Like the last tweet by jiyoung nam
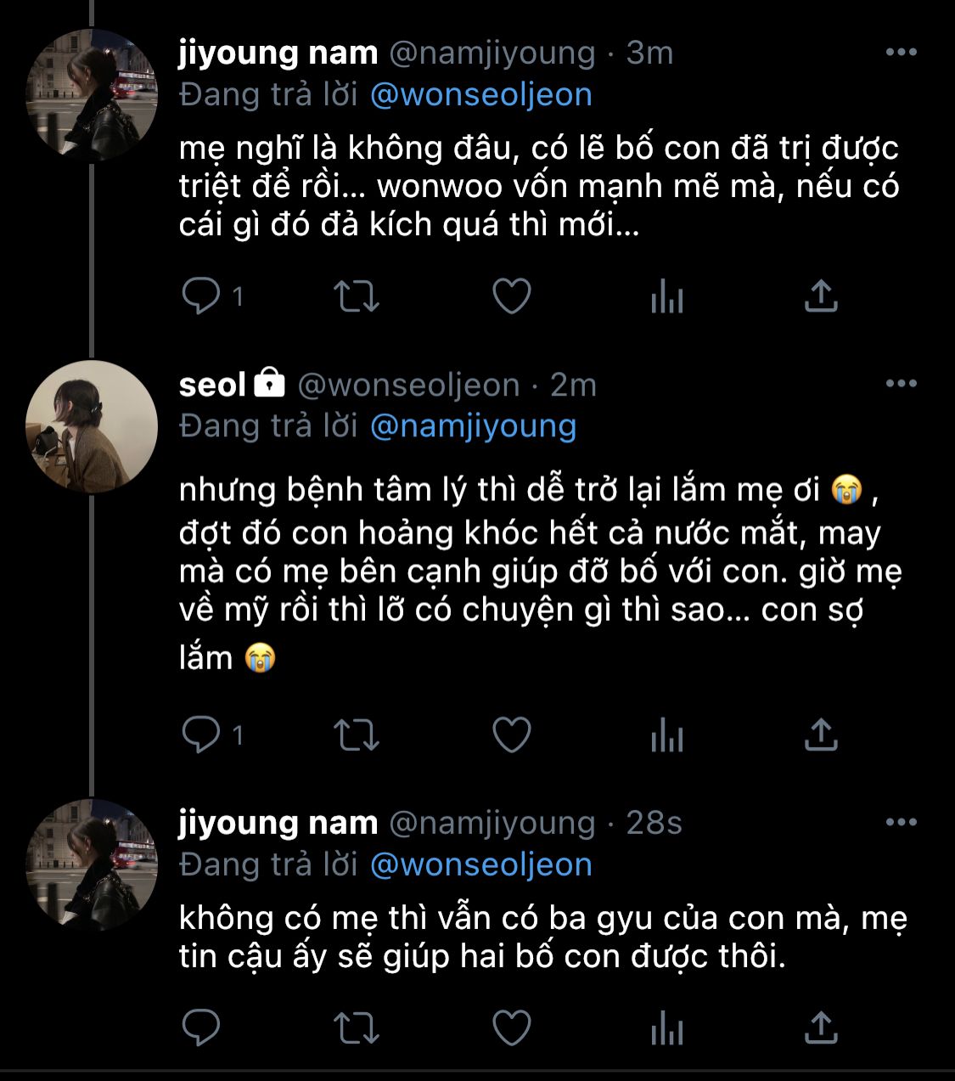 [x=512, y=1028]
